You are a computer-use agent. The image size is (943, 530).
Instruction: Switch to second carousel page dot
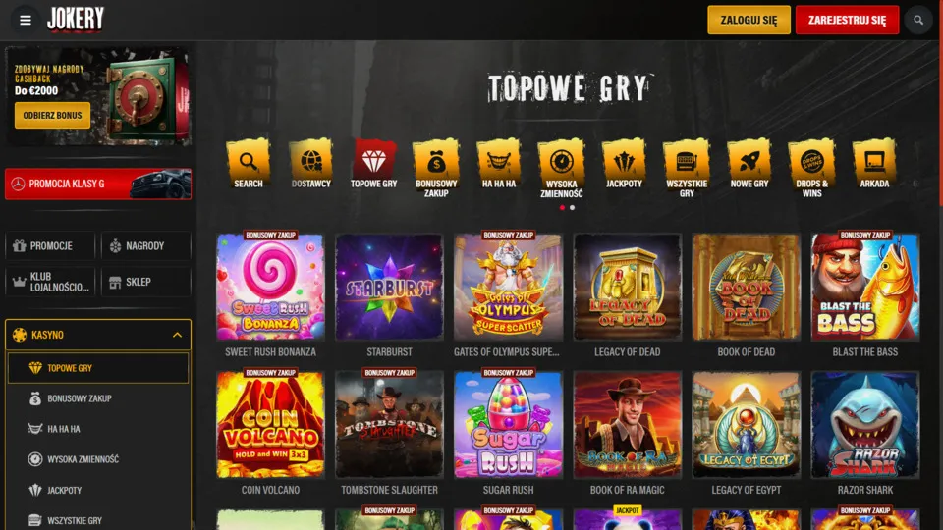[x=572, y=208]
